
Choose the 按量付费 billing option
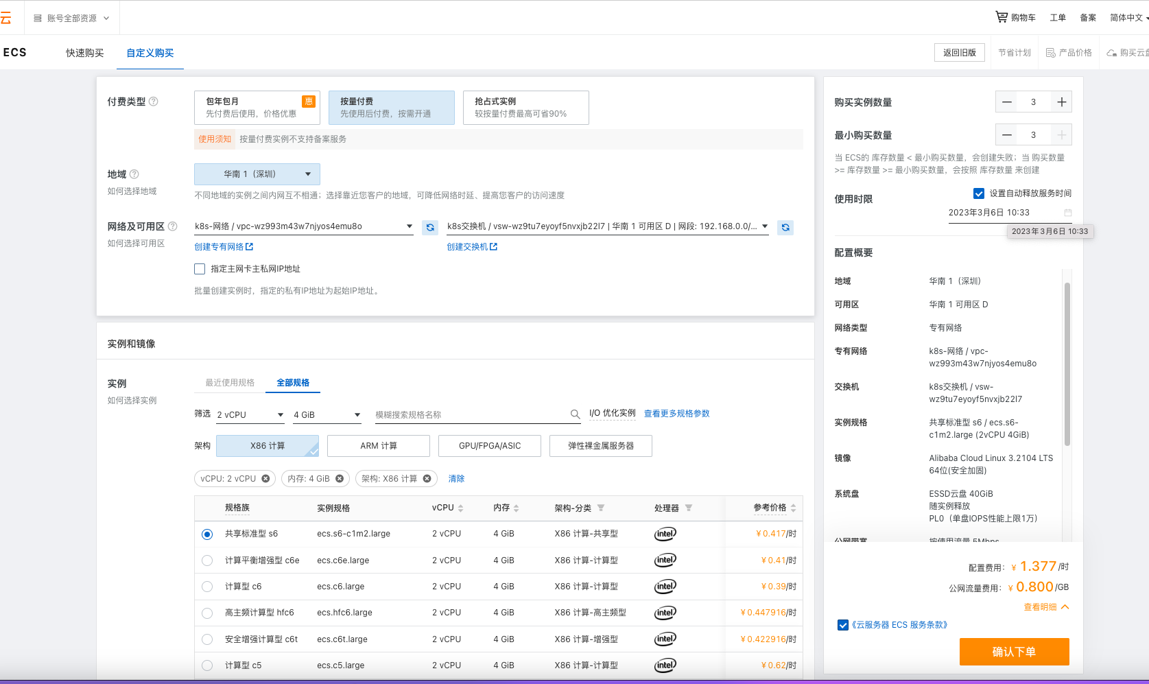[392, 108]
